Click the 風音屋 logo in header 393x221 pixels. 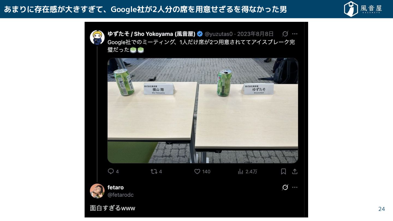(363, 9)
